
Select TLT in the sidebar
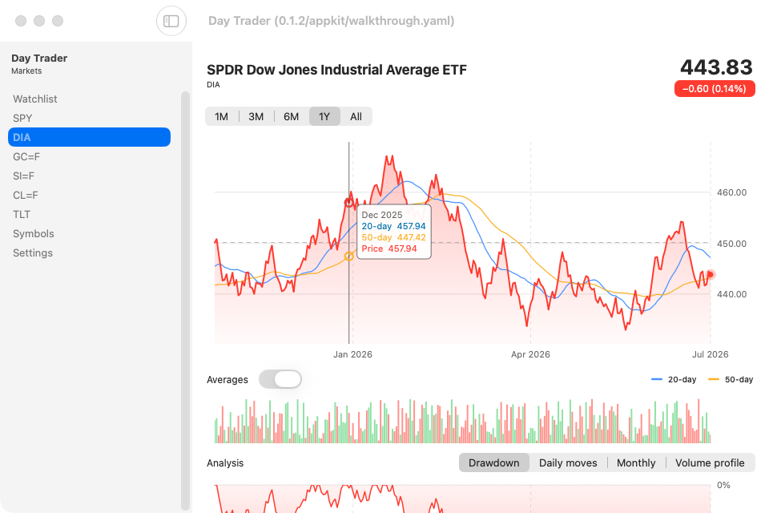tap(89, 215)
